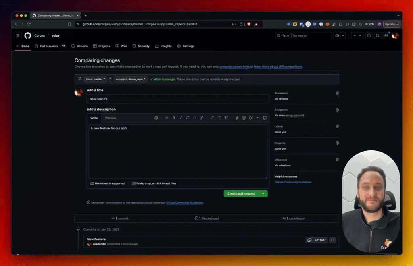
Task: Open the Actions tab
Action: pos(79,46)
